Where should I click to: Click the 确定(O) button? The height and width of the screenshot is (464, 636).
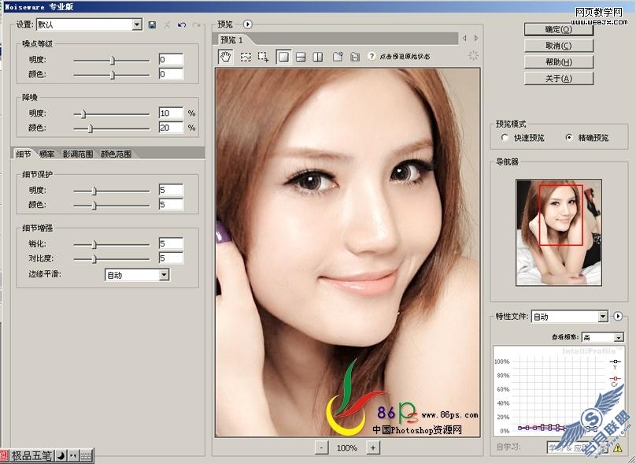pos(559,29)
